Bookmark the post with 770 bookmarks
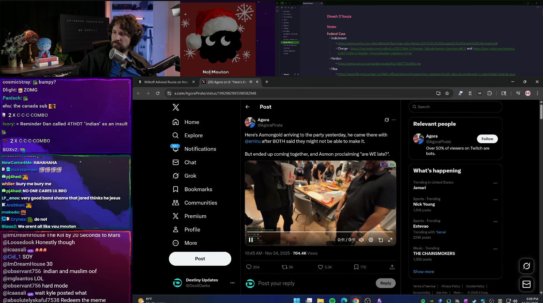The image size is (543, 303). point(356,267)
